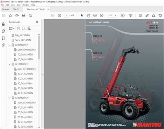
Task: Switch to the Tools tab
Action: click(16, 9)
